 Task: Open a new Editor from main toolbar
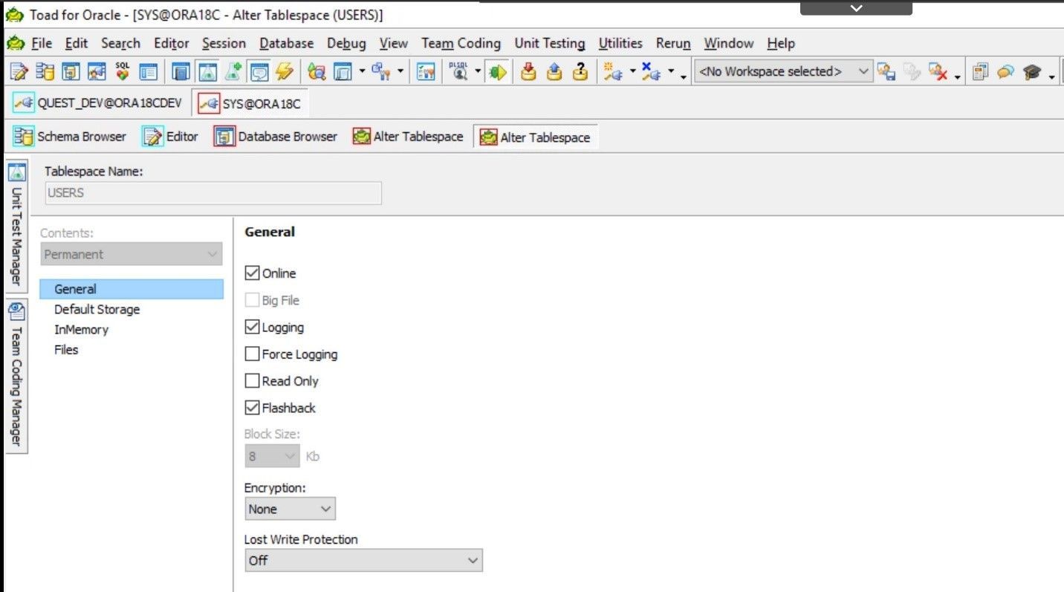pyautogui.click(x=19, y=72)
